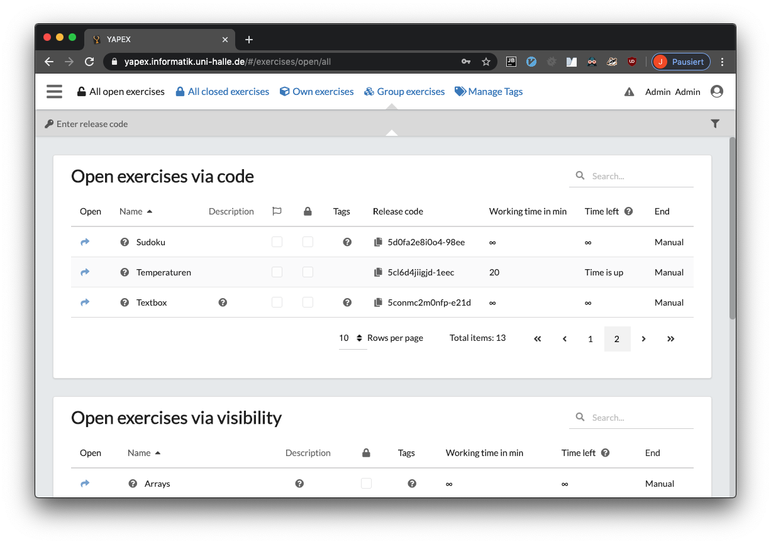Toggle the flag checkbox for Sudoku

tap(277, 241)
